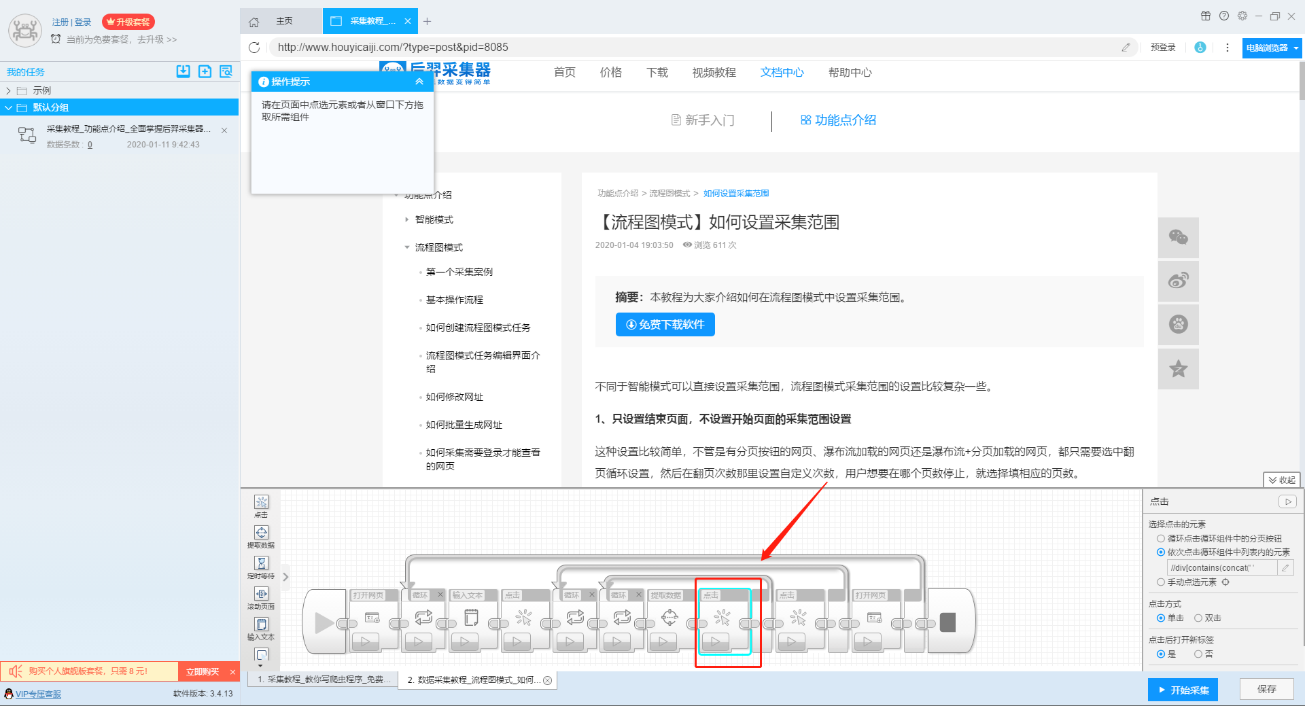The image size is (1305, 706).
Task: Click 立即购买 in the promo banner
Action: [203, 671]
